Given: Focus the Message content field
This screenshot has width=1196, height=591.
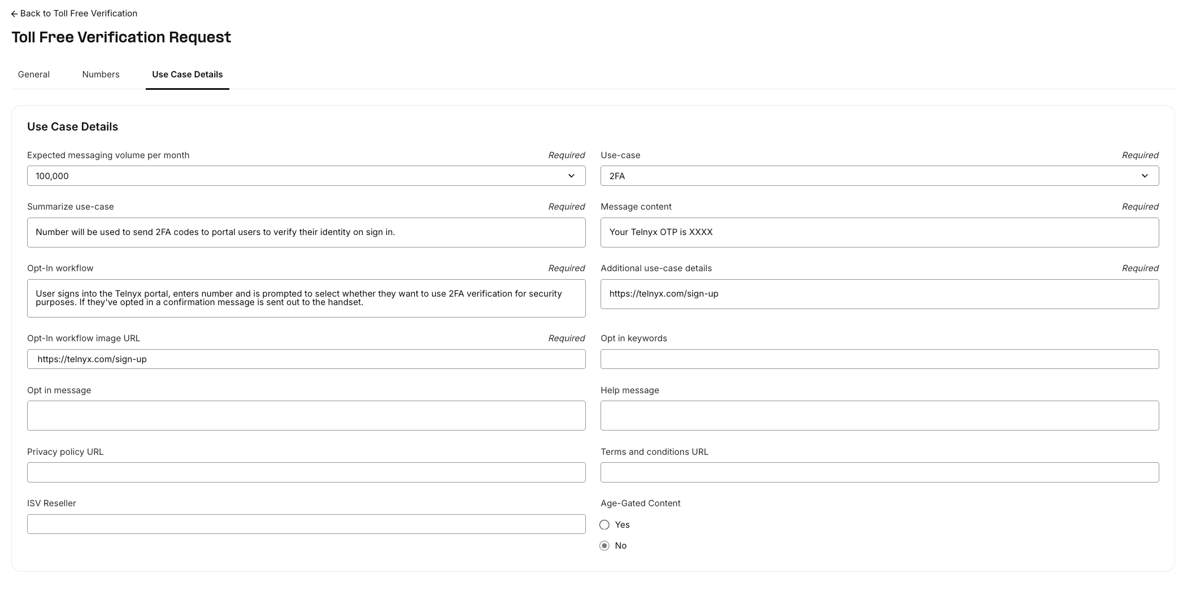Looking at the screenshot, I should [x=879, y=232].
